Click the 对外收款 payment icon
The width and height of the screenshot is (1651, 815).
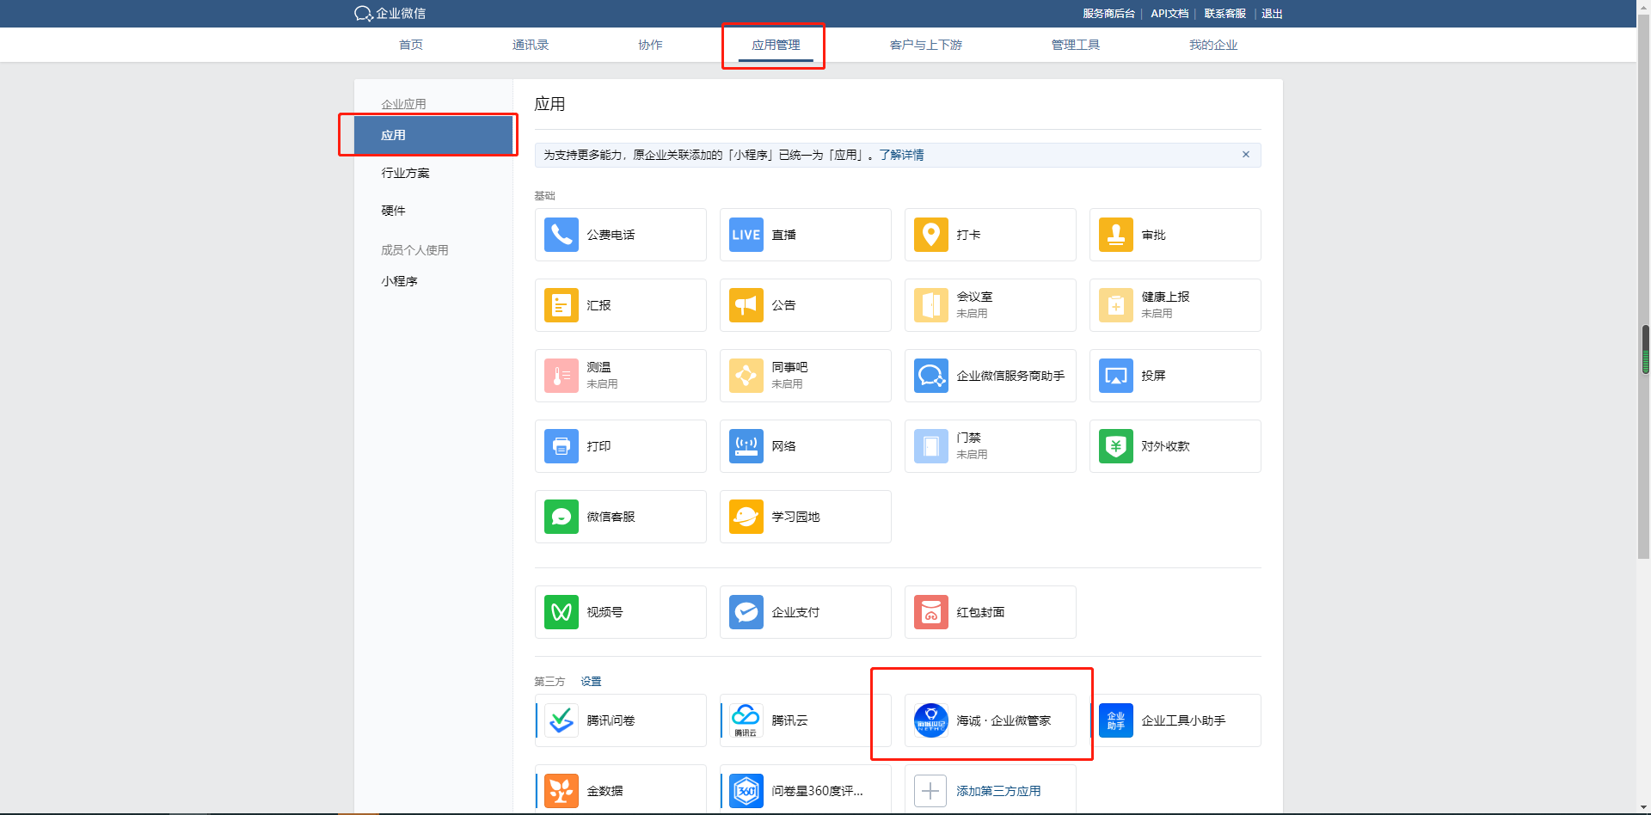(x=1115, y=446)
